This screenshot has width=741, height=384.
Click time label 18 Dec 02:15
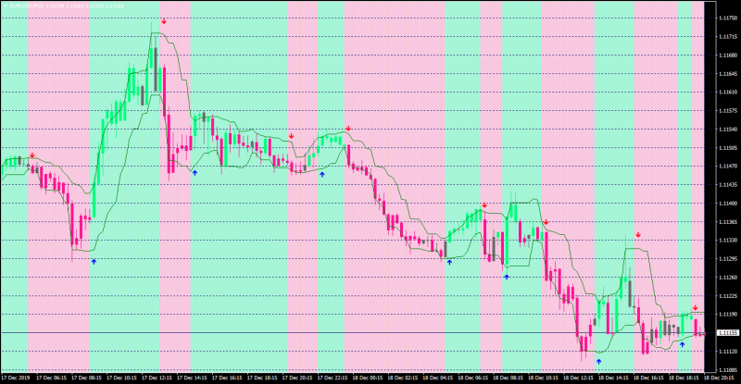(403, 378)
